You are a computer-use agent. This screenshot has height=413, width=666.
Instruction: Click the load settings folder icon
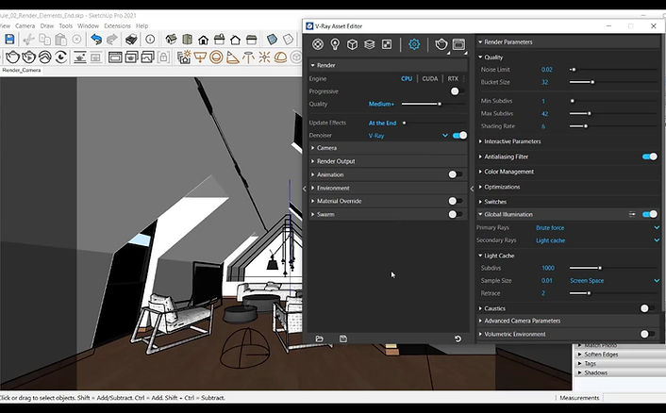coord(320,339)
